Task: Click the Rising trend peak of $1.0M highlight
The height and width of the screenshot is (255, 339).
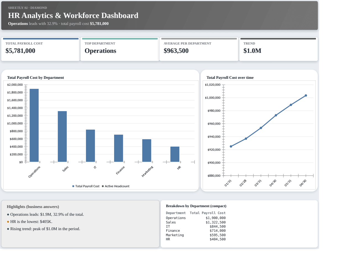Action: pos(45,229)
